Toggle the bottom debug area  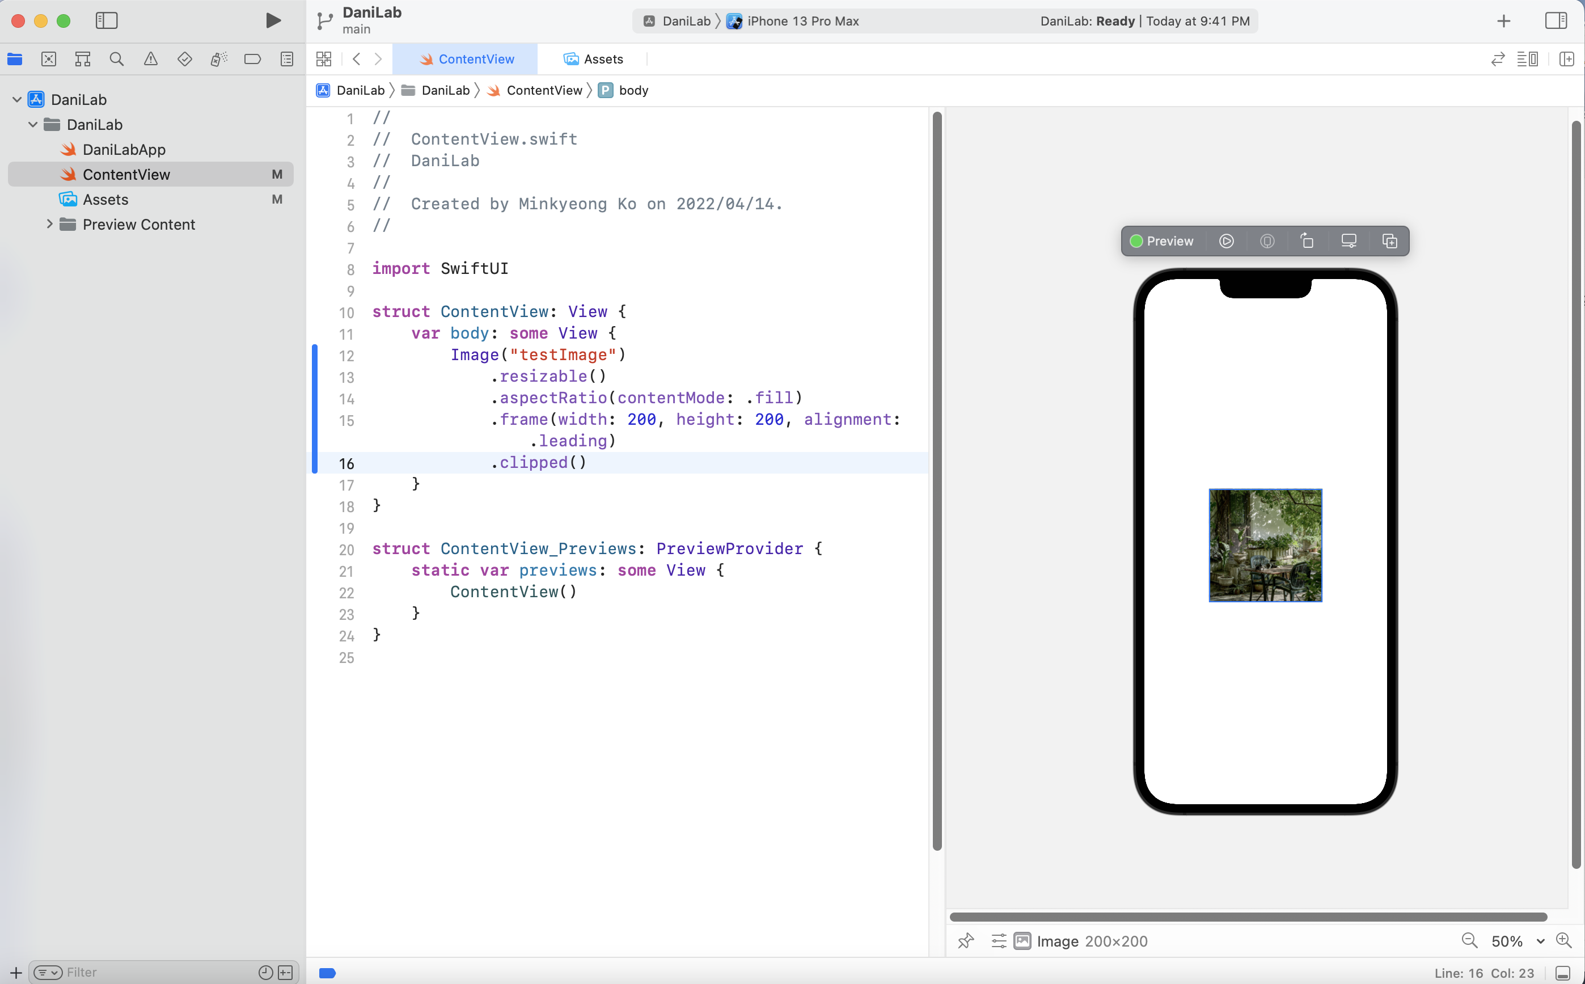(1563, 973)
